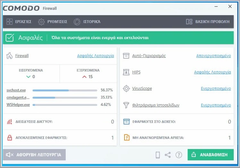Open the ΕΡΓΑΣΊΕΣ tasks menu
The image size is (240, 168).
tap(19, 21)
